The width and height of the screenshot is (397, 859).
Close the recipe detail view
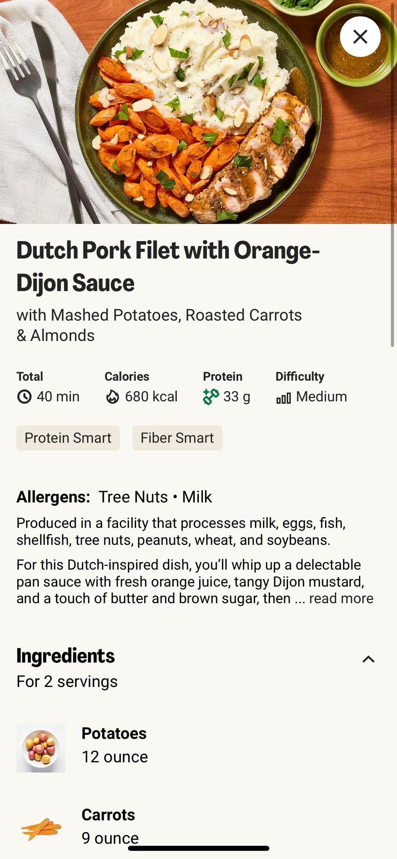(x=360, y=36)
